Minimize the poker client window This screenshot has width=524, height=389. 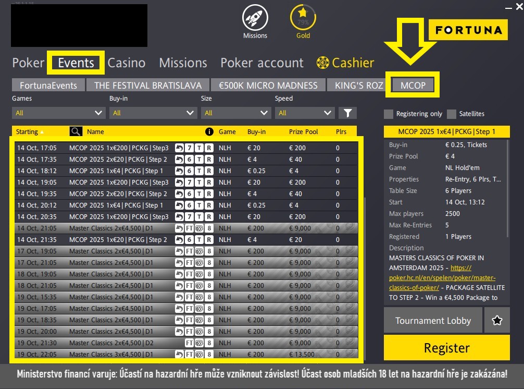pyautogui.click(x=508, y=7)
